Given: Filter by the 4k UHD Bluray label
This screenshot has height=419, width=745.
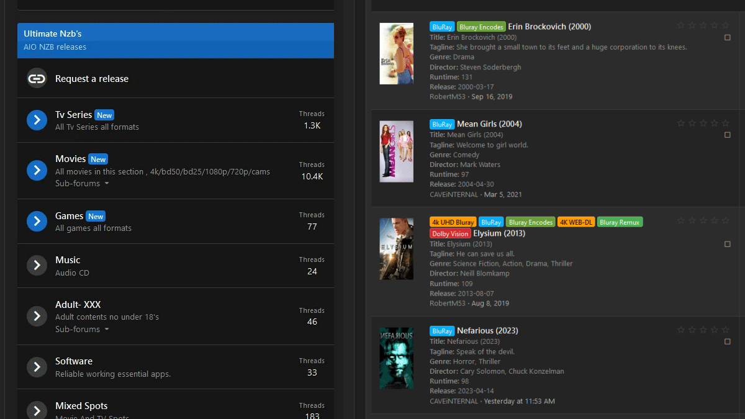Looking at the screenshot, I should click(453, 222).
